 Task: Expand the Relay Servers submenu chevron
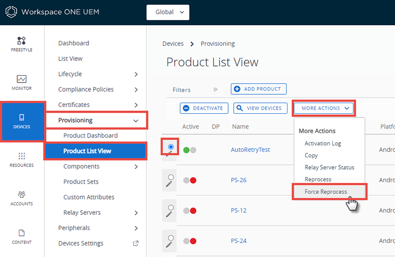136,213
